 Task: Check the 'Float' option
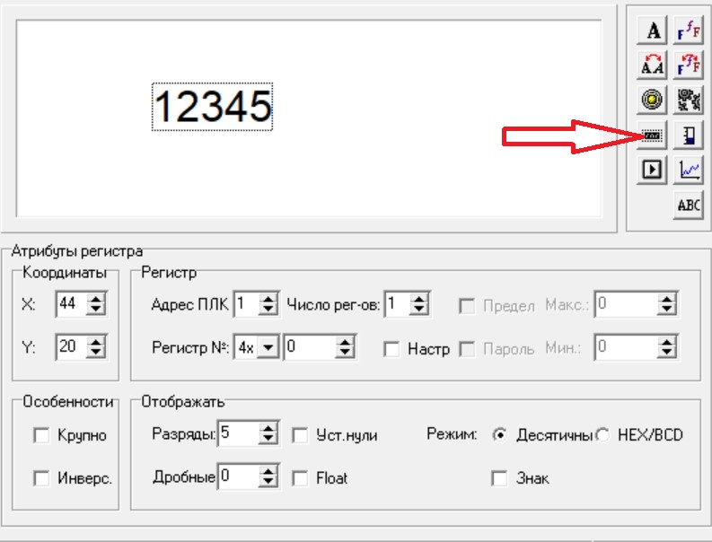tap(300, 479)
